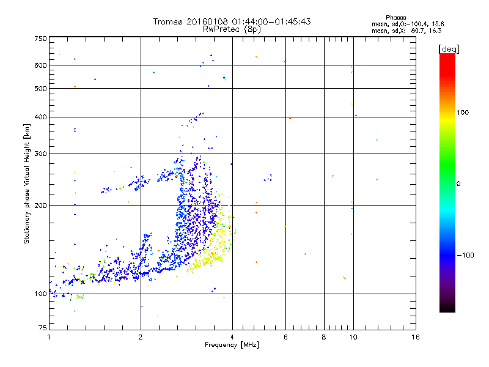Viewport: 489px width, 367px height.
Task: Click the x-axis label 'Frequency [MHz]'
Action: [232, 345]
